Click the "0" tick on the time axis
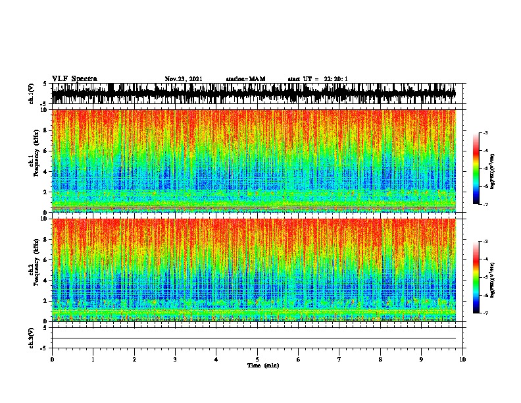This screenshot has height=403, width=521. coord(52,360)
